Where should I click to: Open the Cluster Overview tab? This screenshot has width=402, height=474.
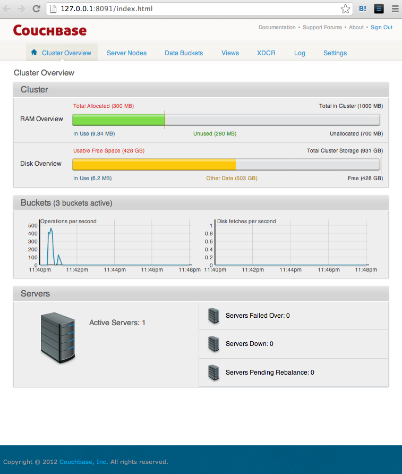[x=62, y=53]
